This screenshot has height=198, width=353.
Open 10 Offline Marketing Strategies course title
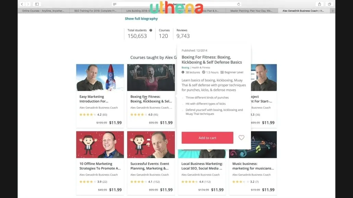click(x=100, y=166)
